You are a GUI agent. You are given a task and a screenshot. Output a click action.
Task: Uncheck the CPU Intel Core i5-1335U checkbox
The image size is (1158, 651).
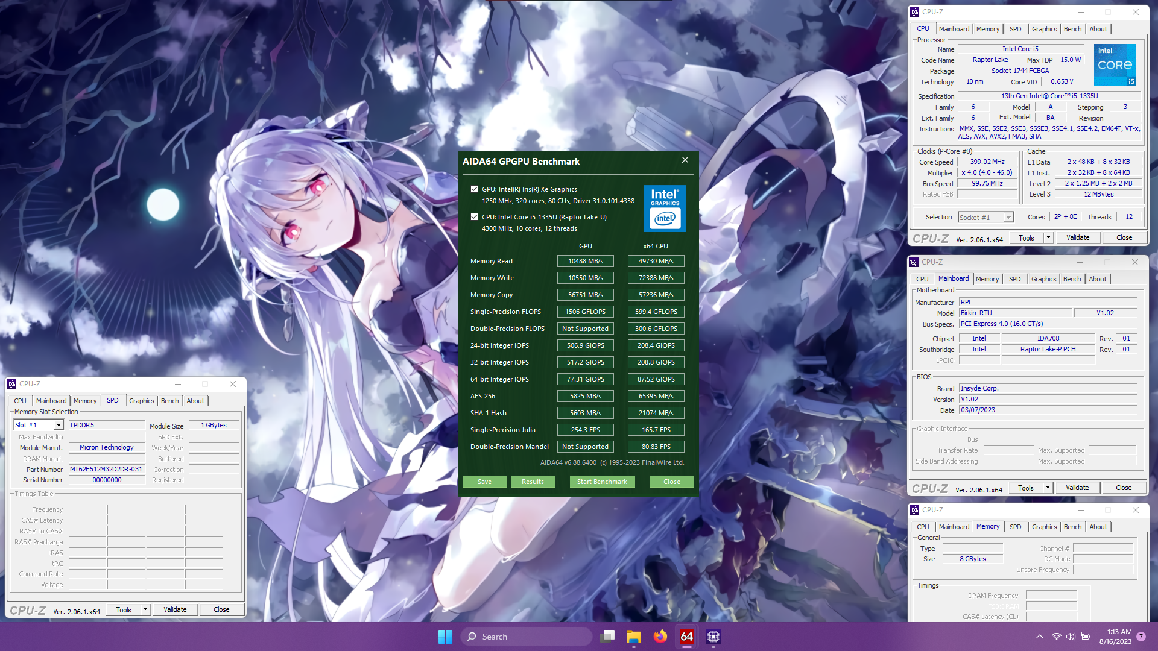474,217
